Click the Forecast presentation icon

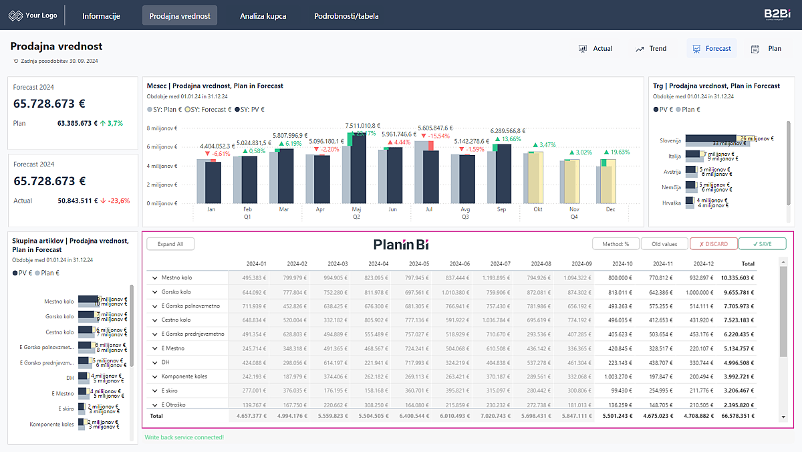tap(696, 49)
